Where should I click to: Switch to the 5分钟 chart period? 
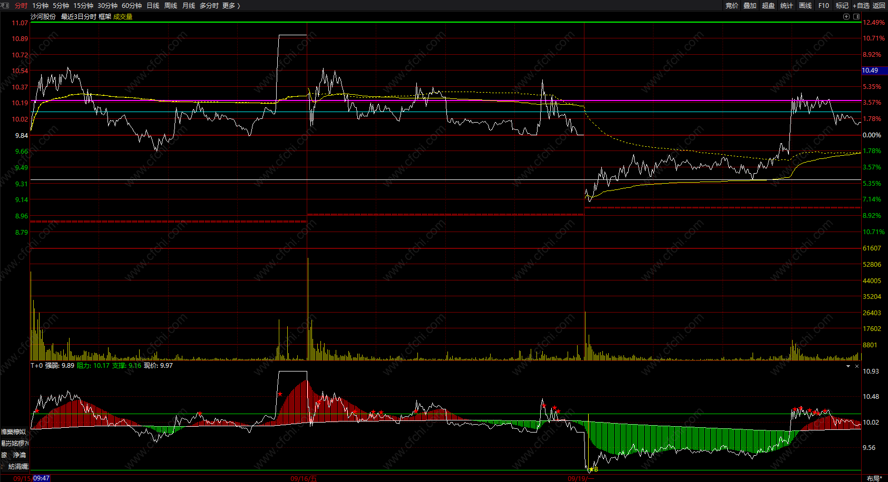[61, 5]
